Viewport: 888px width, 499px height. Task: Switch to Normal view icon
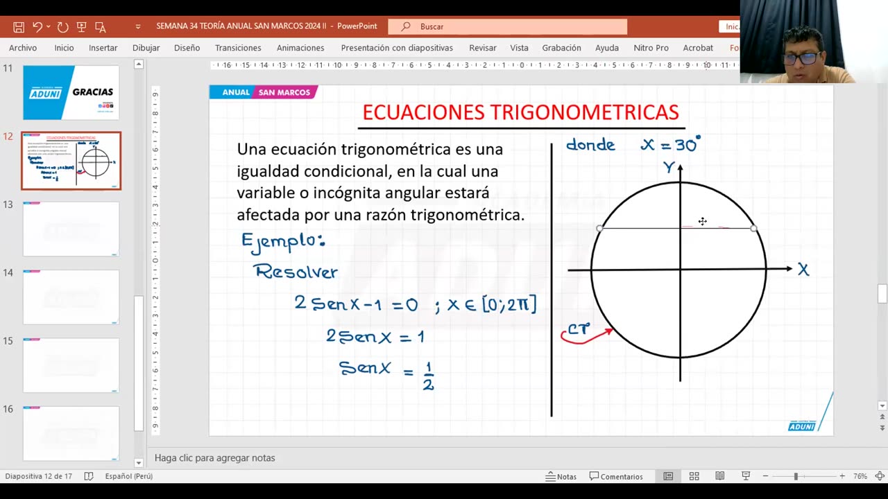coord(668,476)
